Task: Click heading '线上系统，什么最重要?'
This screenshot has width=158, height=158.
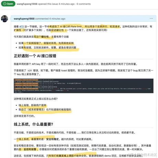Action: click(33, 124)
